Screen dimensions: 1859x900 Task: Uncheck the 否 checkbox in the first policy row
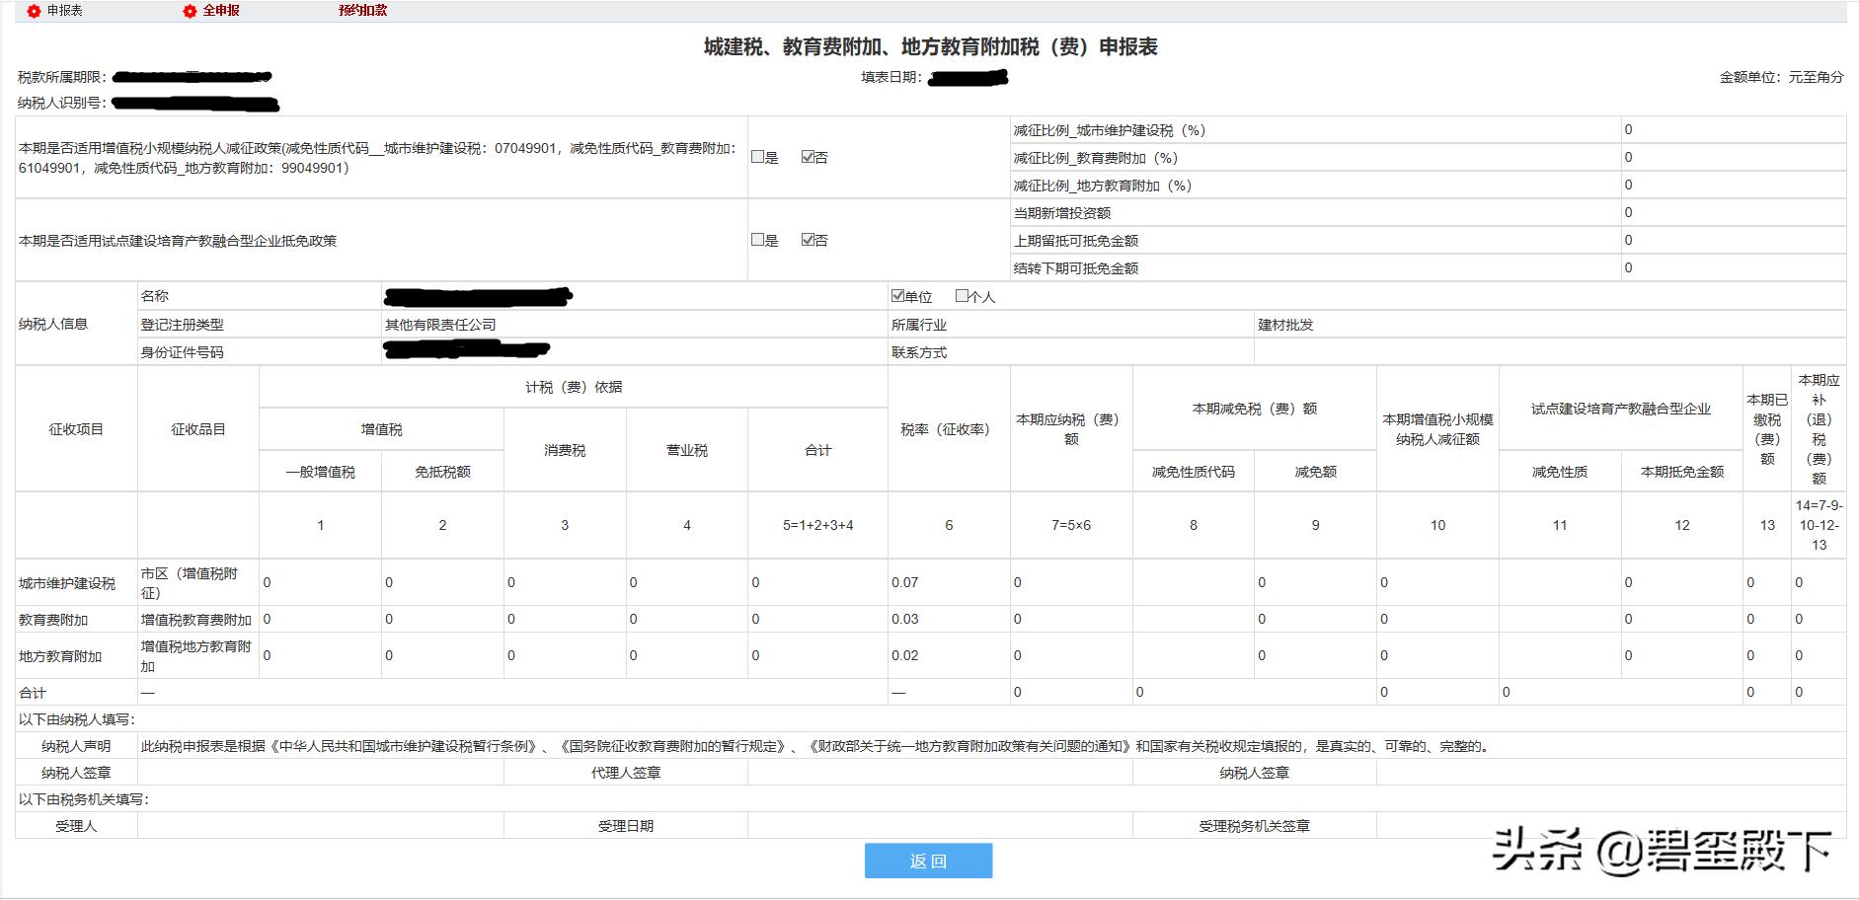(x=808, y=157)
